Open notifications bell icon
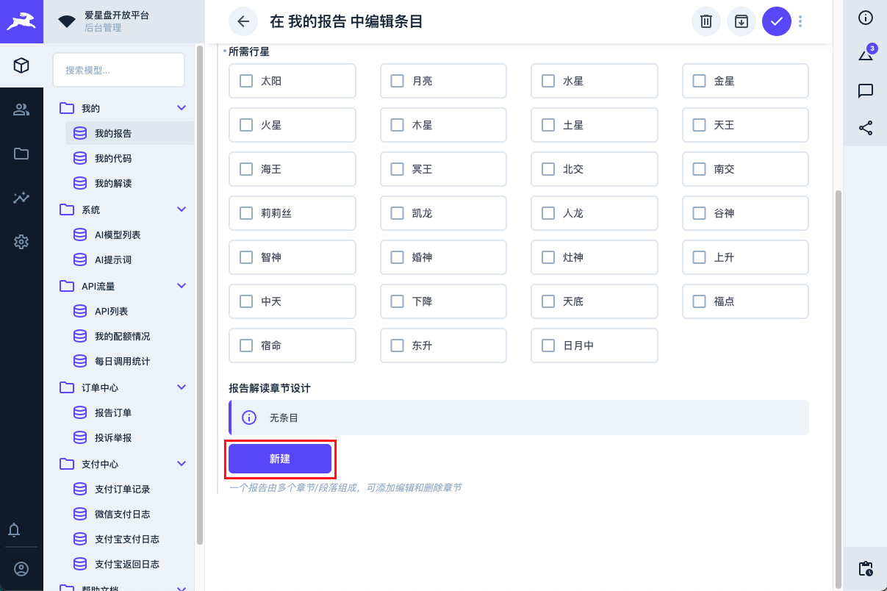This screenshot has height=591, width=887. pos(14,530)
